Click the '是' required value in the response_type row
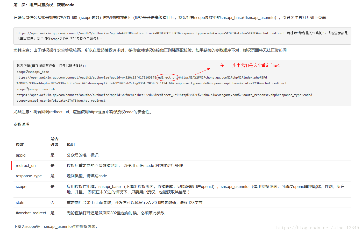The image size is (362, 233). pos(52,176)
